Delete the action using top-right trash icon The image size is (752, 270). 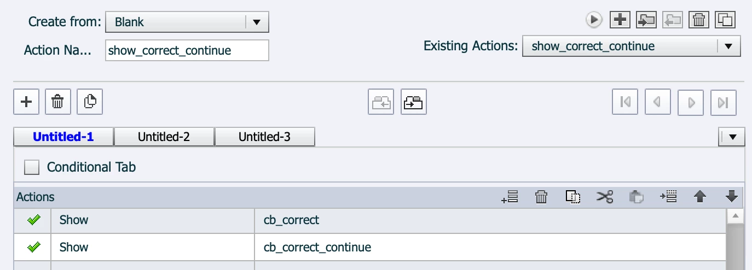(x=698, y=20)
